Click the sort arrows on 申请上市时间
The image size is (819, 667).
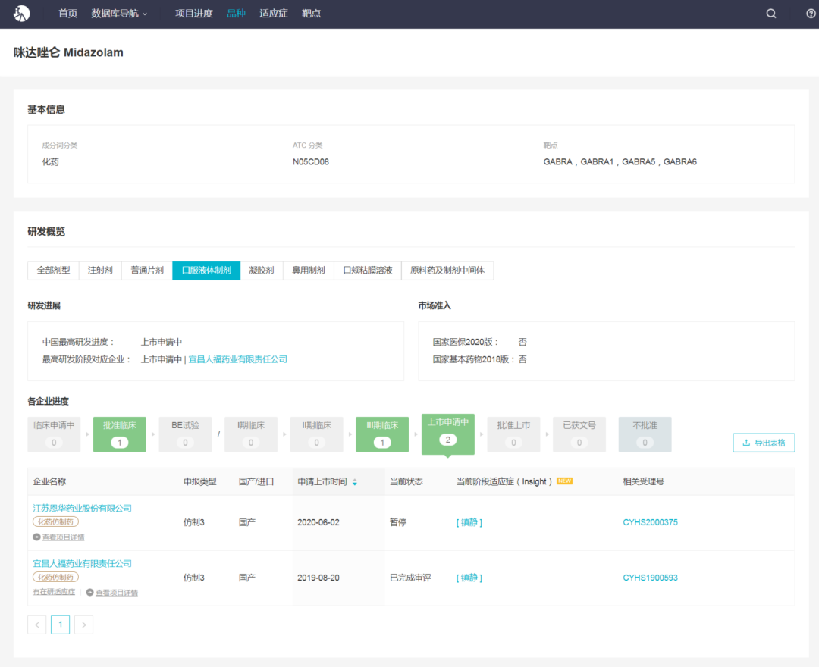click(355, 482)
